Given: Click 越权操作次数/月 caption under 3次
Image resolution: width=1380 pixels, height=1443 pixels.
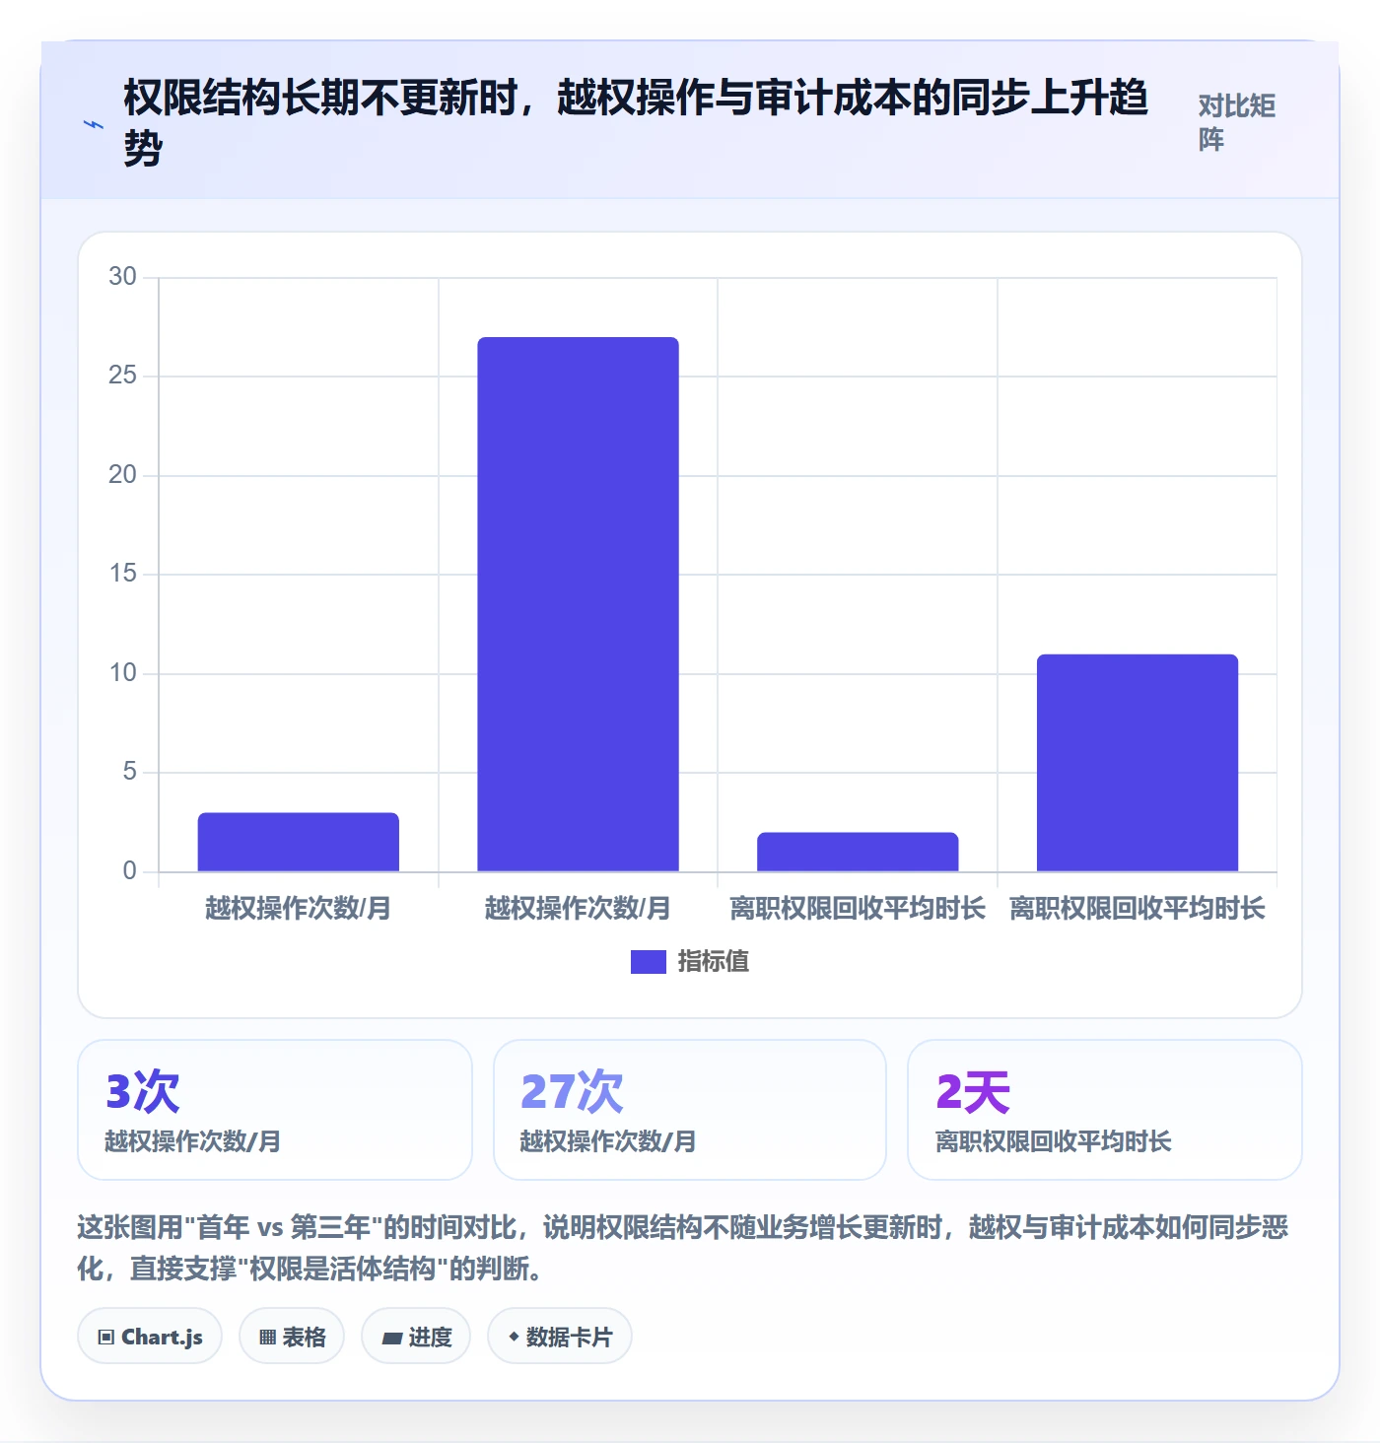Looking at the screenshot, I should [x=193, y=1141].
